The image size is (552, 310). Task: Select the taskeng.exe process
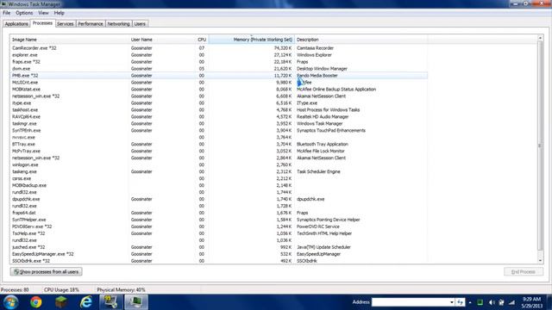[219, 171]
